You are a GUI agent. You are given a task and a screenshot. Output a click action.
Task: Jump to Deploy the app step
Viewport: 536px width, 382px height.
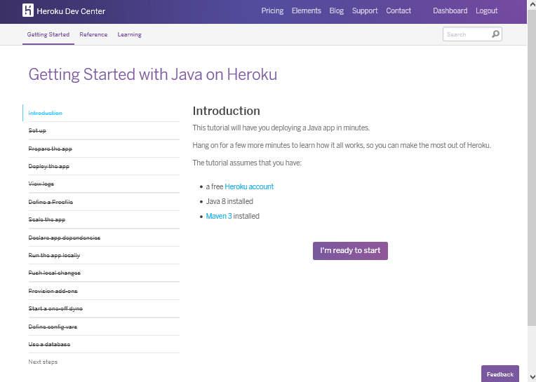coord(48,166)
